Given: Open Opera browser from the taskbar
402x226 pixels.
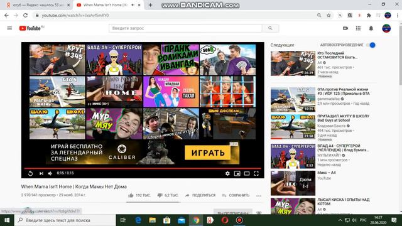Looking at the screenshot, I should pos(225,220).
